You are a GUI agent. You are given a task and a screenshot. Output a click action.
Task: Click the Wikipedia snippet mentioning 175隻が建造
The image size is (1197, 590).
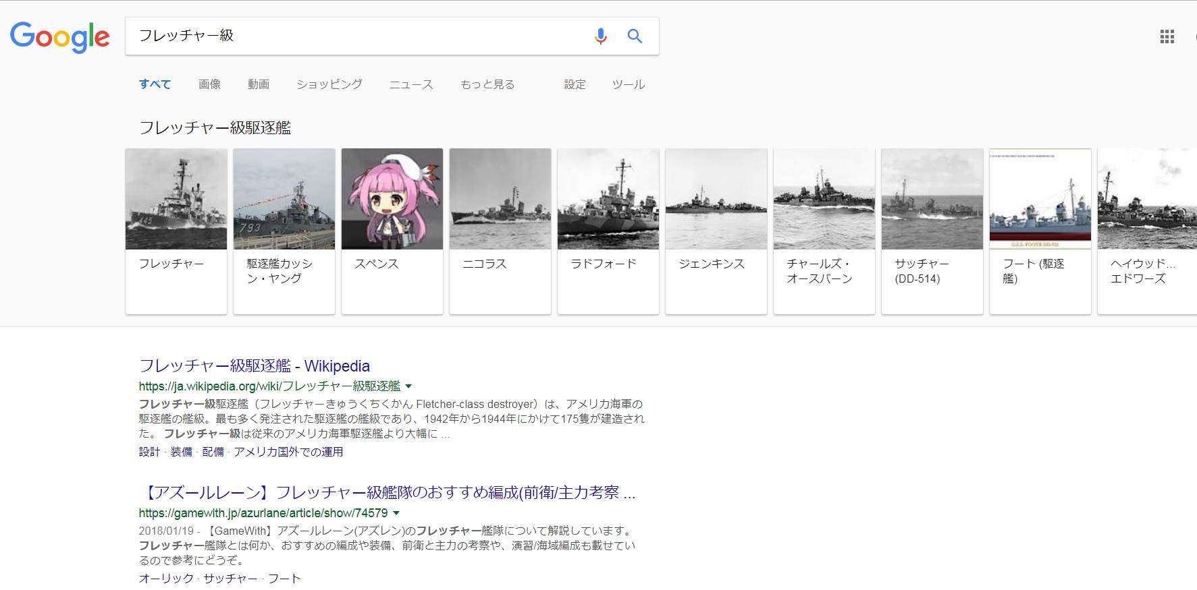click(x=392, y=419)
